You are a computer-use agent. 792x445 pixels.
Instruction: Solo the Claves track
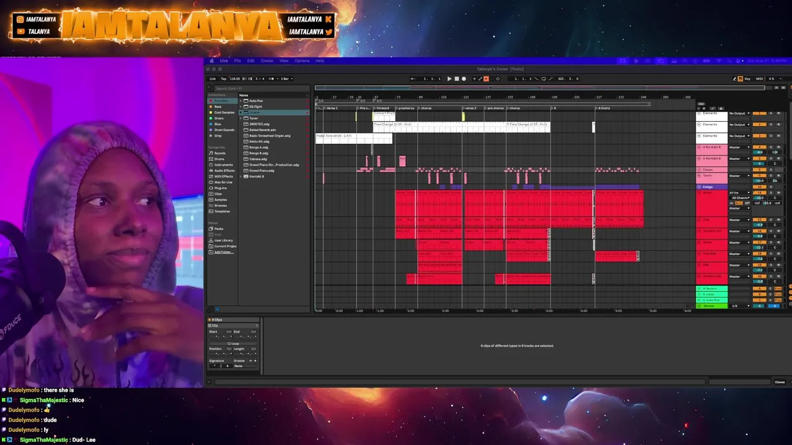tap(771, 170)
